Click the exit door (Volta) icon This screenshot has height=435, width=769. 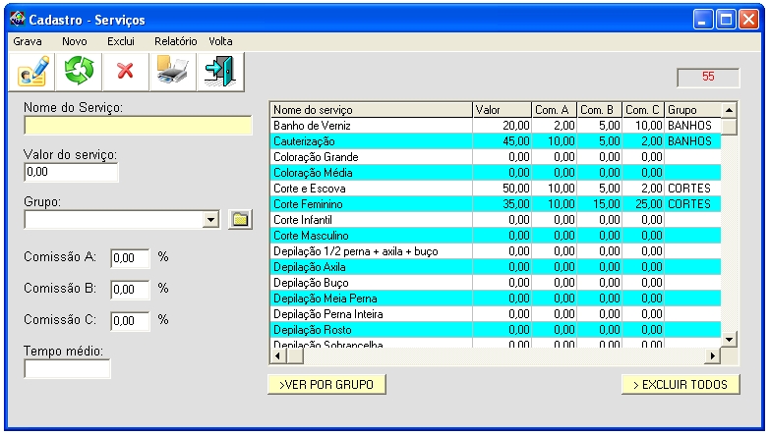(x=217, y=72)
